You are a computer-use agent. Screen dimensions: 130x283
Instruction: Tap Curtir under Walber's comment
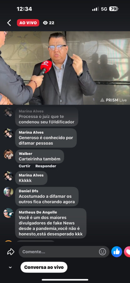click(25, 166)
